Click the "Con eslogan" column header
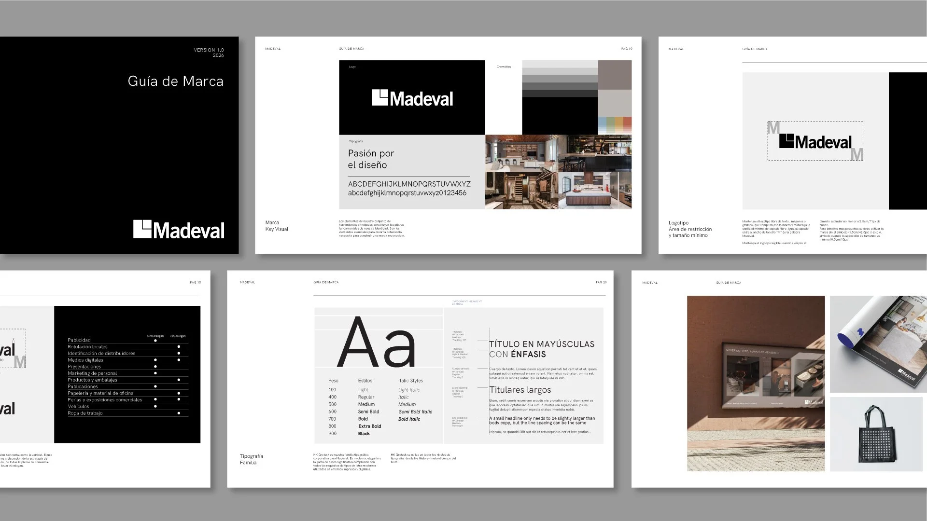 (x=155, y=336)
